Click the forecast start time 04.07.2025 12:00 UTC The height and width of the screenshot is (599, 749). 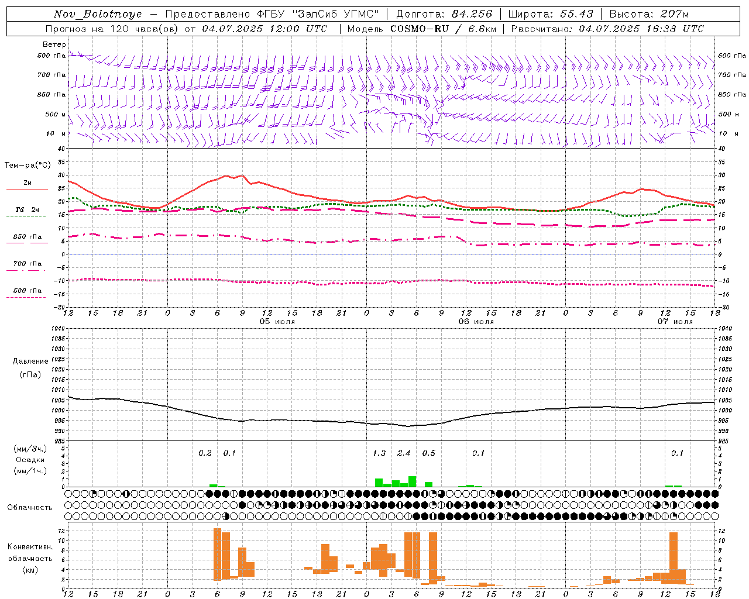pyautogui.click(x=264, y=29)
